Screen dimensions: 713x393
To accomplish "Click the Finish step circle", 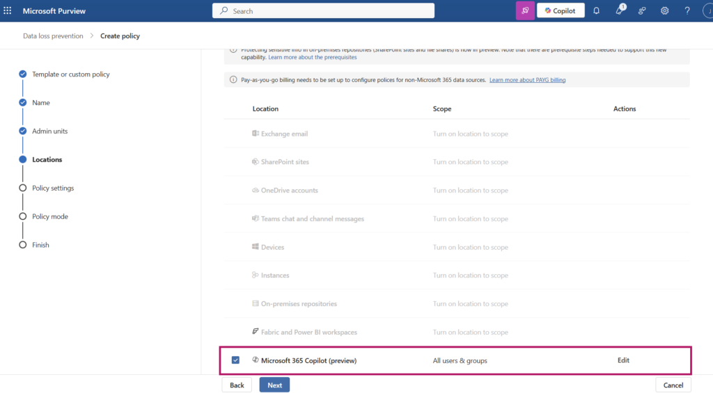I will [x=23, y=245].
